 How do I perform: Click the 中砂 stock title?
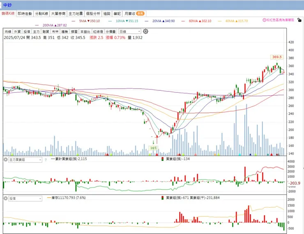[x=7, y=5]
